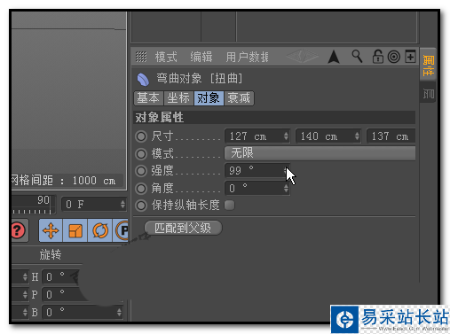Select the Rotate tool circular arrows icon

pos(100,230)
